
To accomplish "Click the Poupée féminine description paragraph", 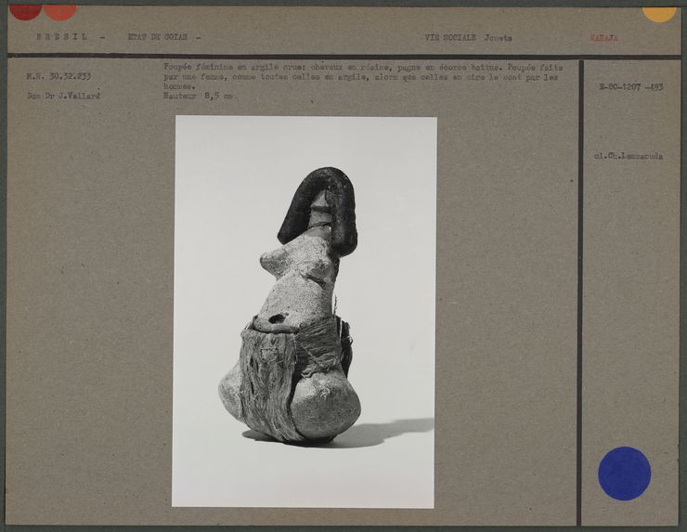I will 360,77.
